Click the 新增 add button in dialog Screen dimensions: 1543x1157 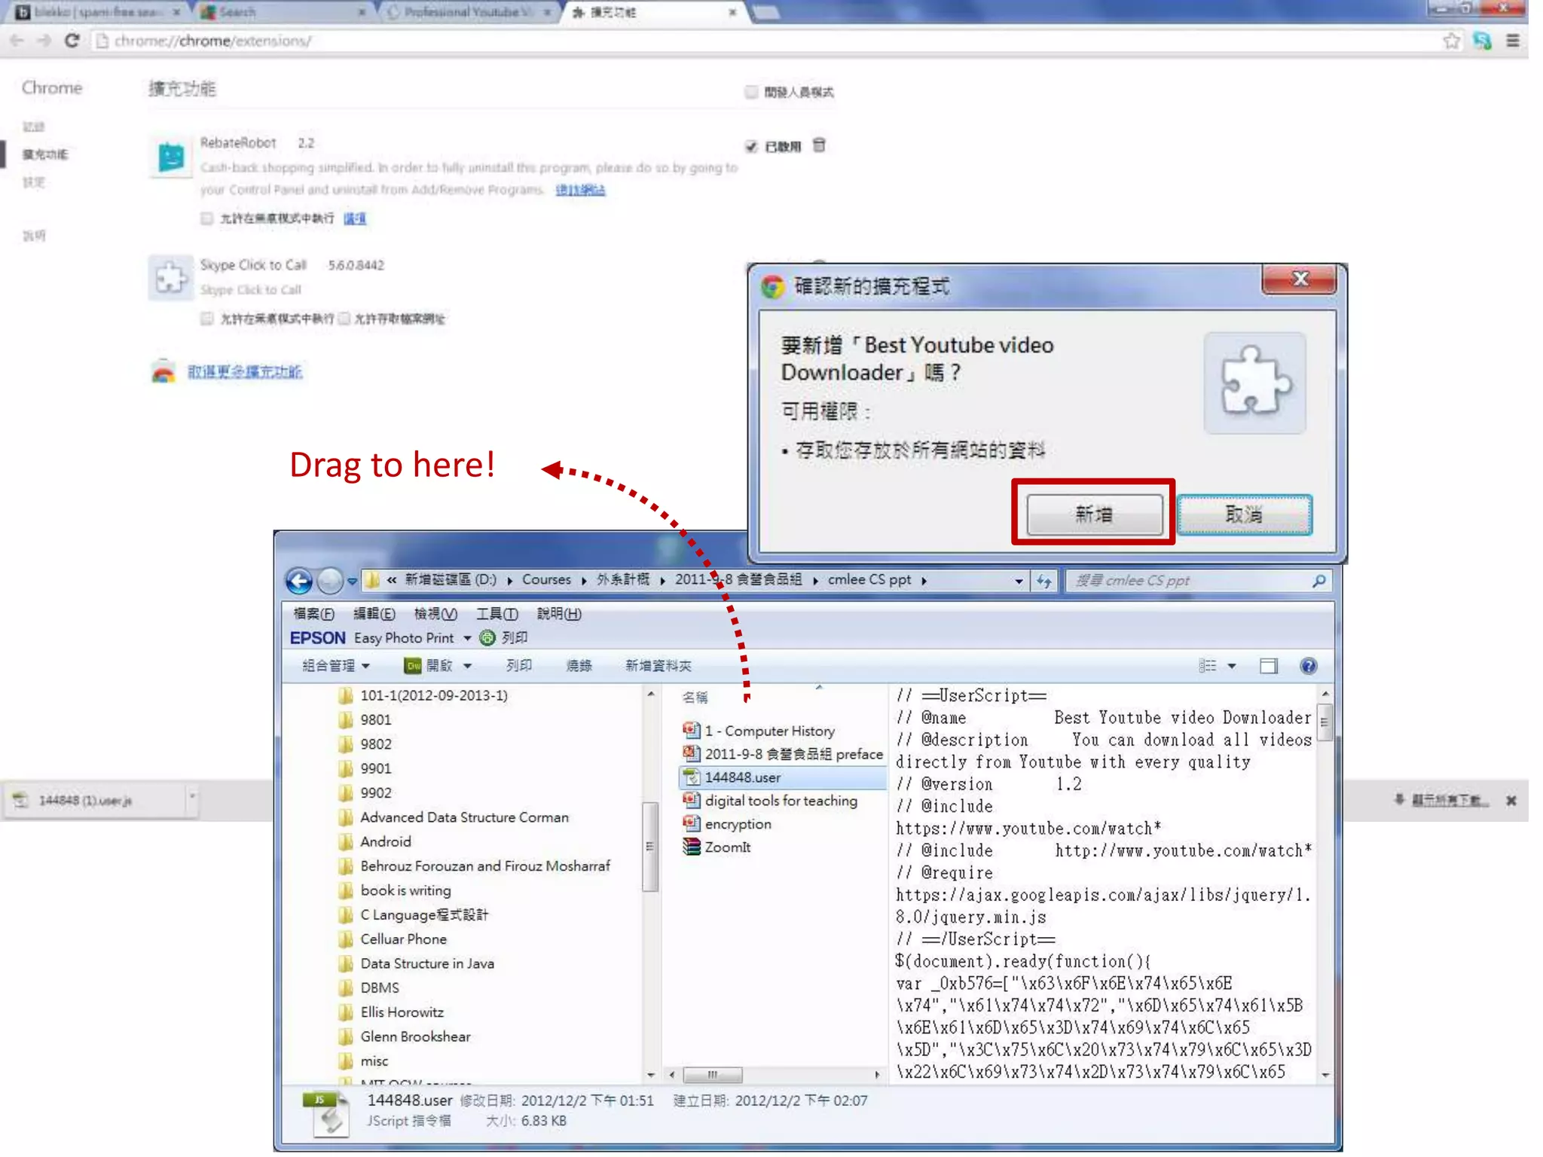click(1093, 514)
